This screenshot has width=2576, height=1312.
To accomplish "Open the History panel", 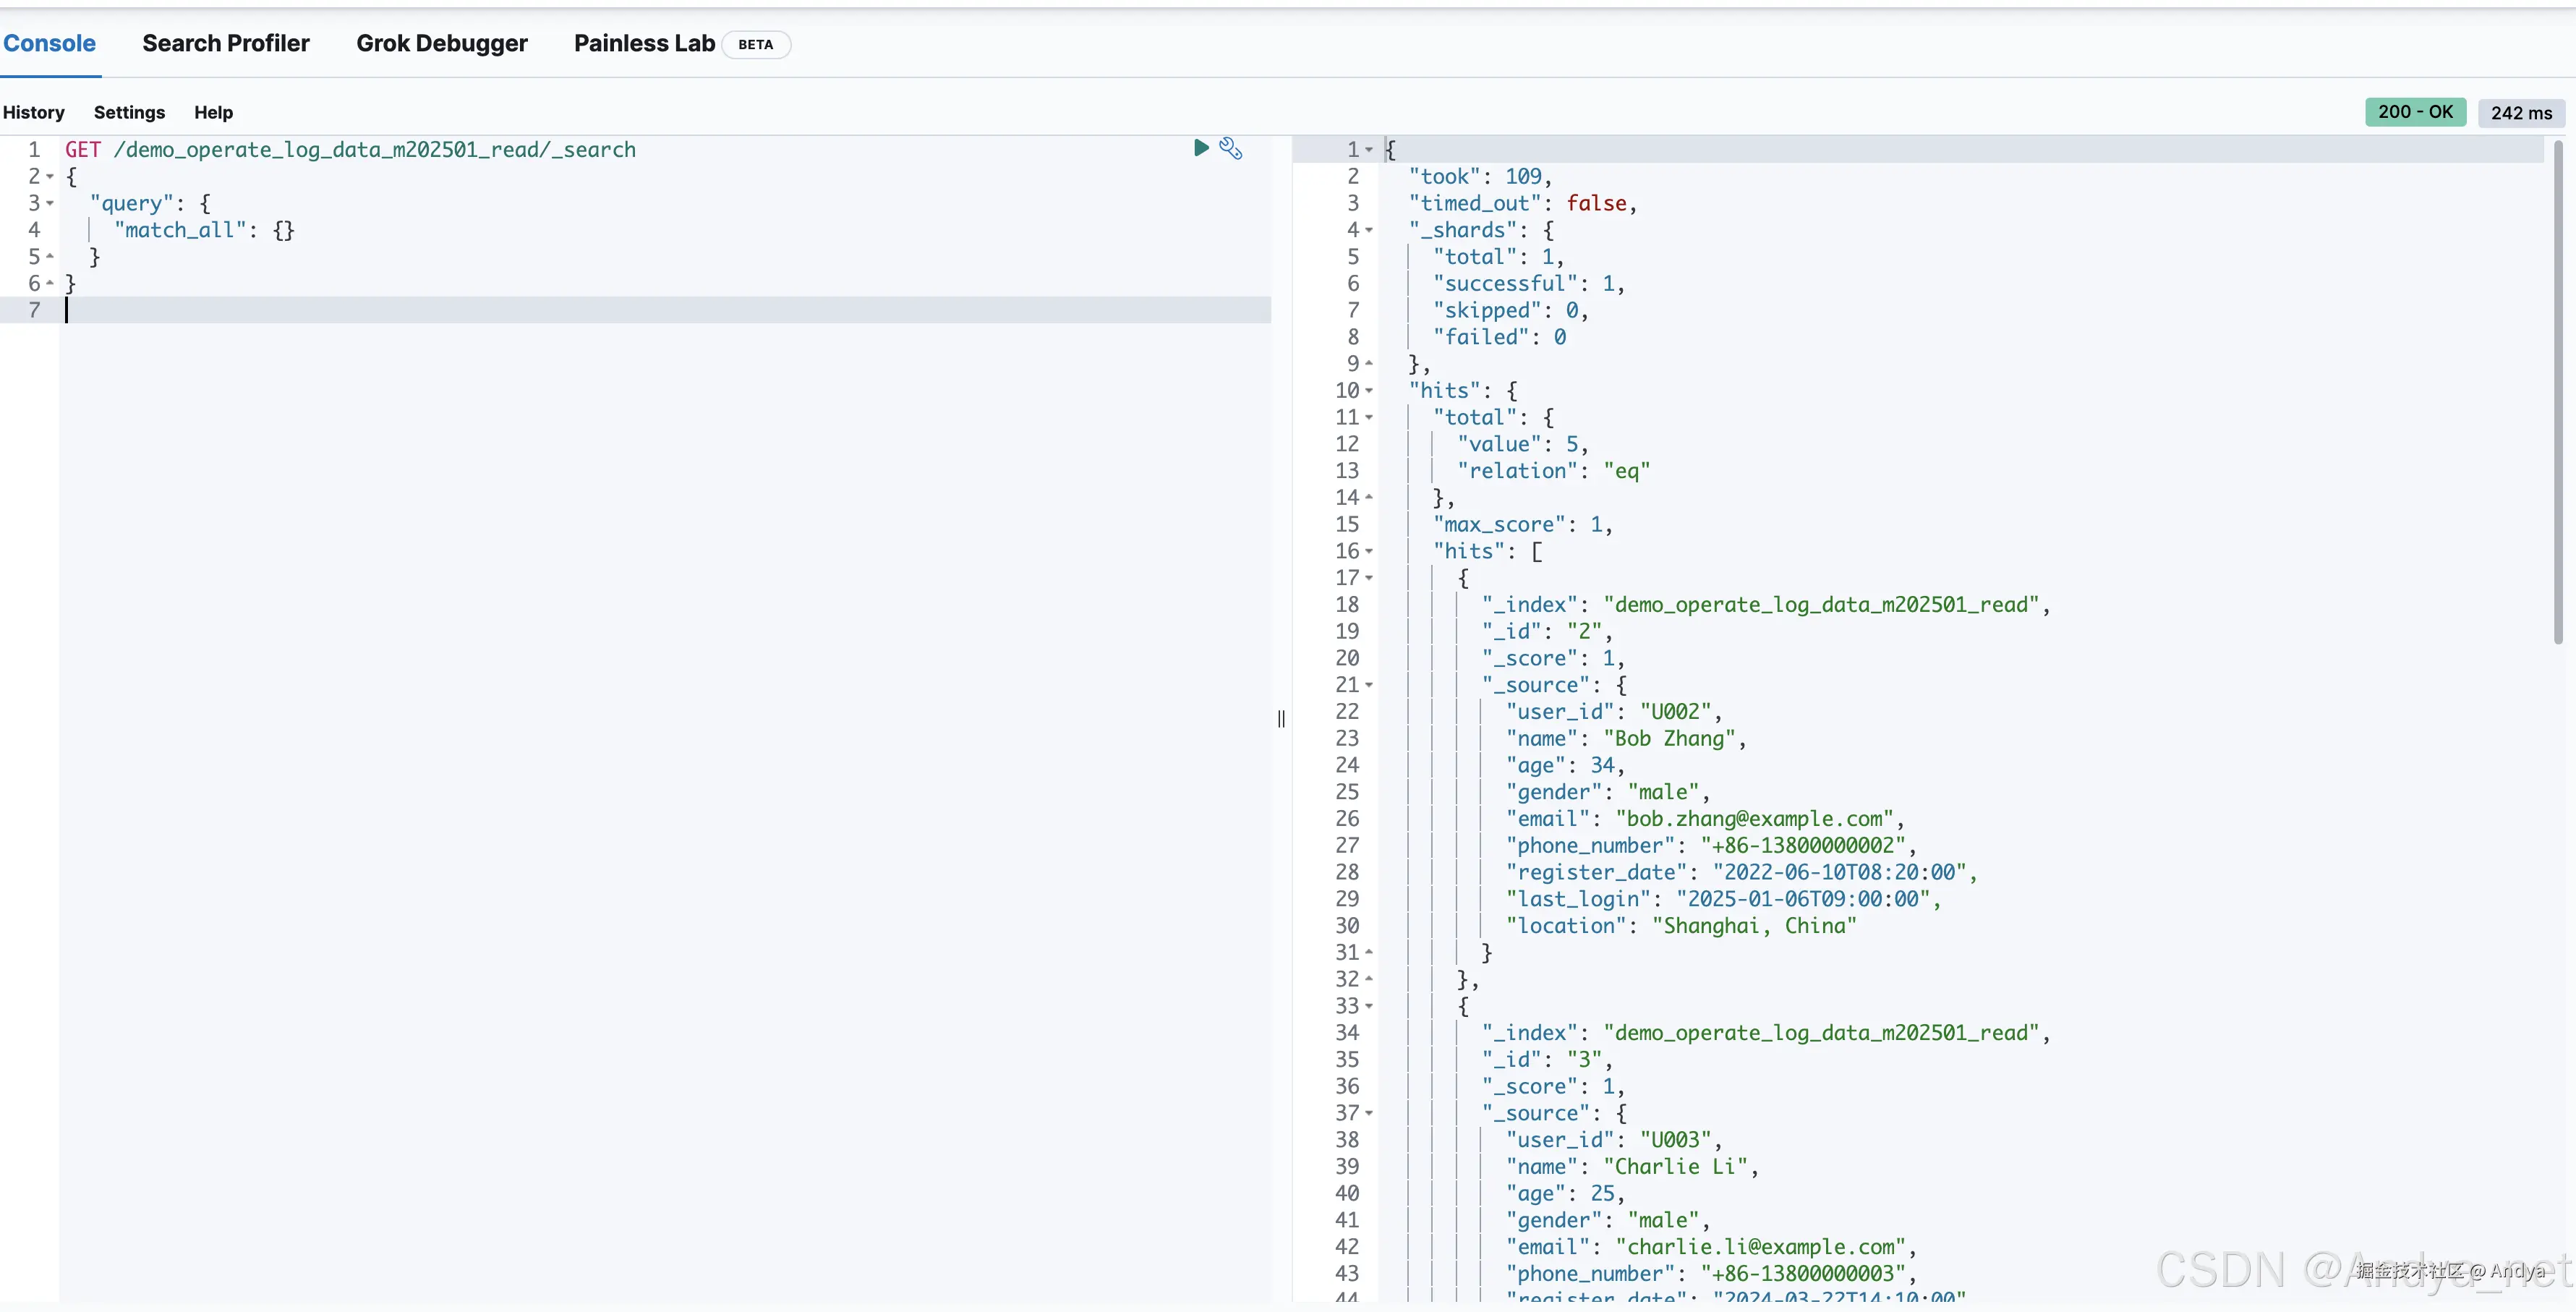I will pos(33,112).
